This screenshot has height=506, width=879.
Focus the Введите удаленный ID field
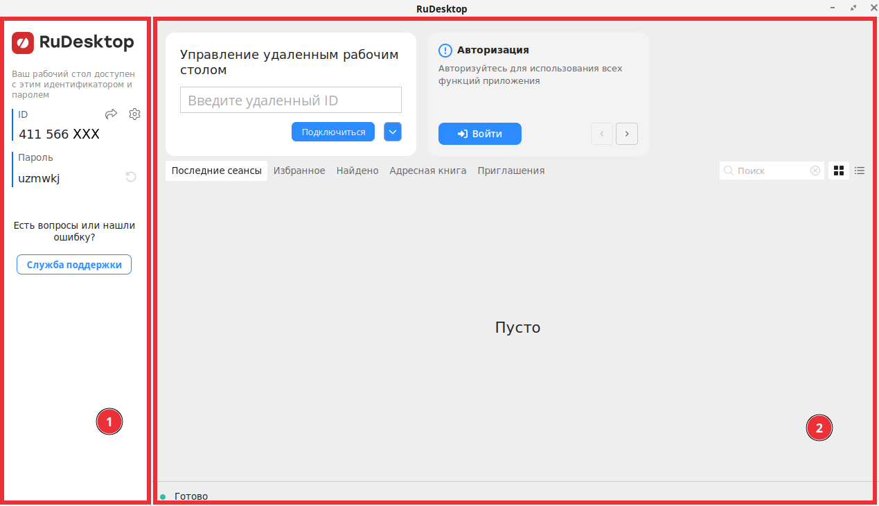click(291, 100)
